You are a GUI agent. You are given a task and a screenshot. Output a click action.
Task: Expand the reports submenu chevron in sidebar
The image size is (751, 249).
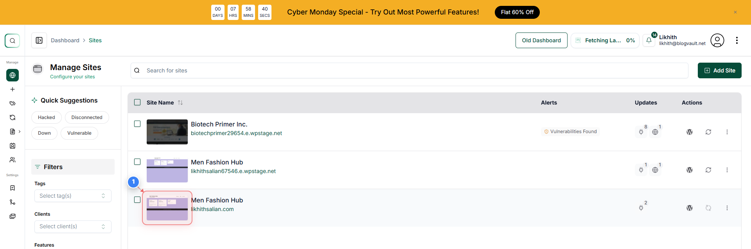(20, 132)
